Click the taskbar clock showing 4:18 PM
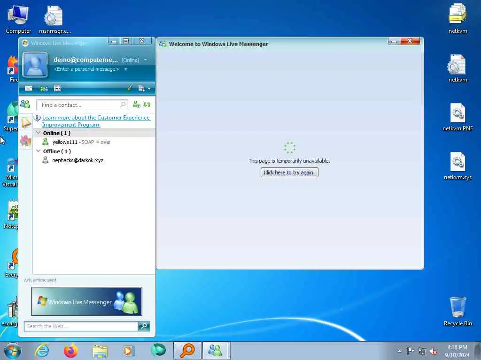The height and width of the screenshot is (360, 481). (x=457, y=351)
